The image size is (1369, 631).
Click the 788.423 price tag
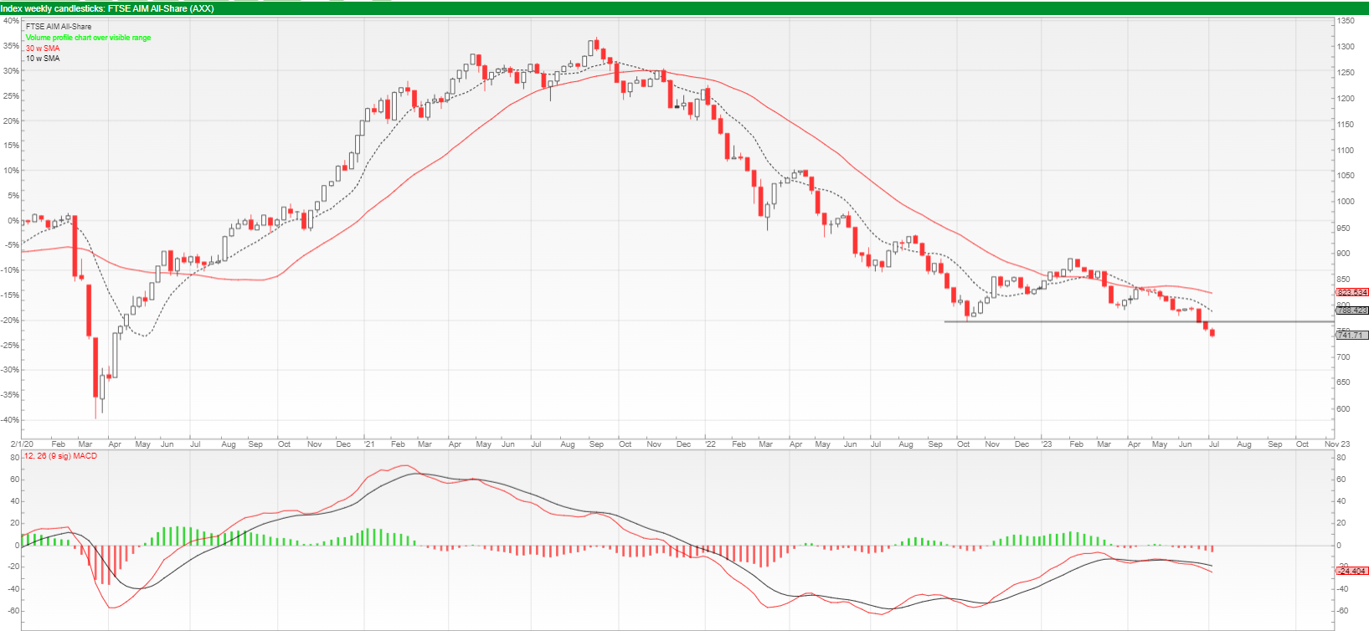pos(1352,310)
